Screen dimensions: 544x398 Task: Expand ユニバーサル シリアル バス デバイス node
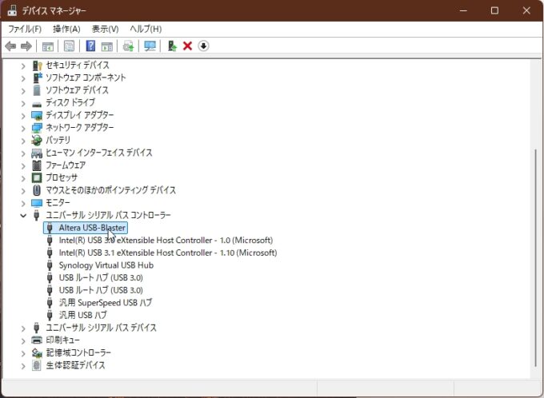coord(23,328)
